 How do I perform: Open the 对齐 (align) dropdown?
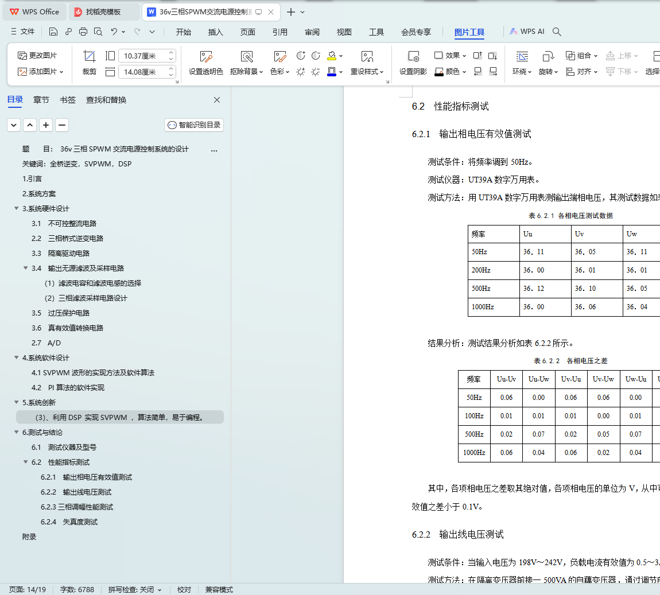point(581,72)
